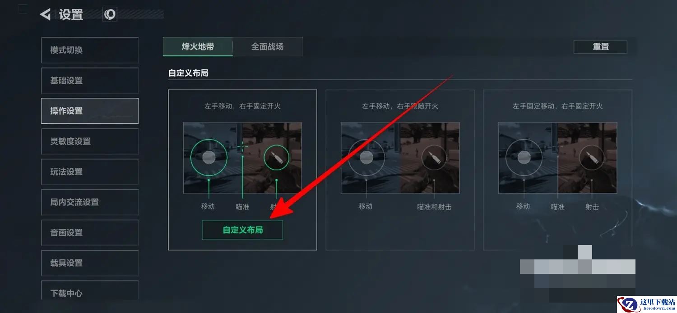Image resolution: width=677 pixels, height=313 pixels.
Task: Click the joystick circle in the third layout preview
Action: tap(524, 157)
